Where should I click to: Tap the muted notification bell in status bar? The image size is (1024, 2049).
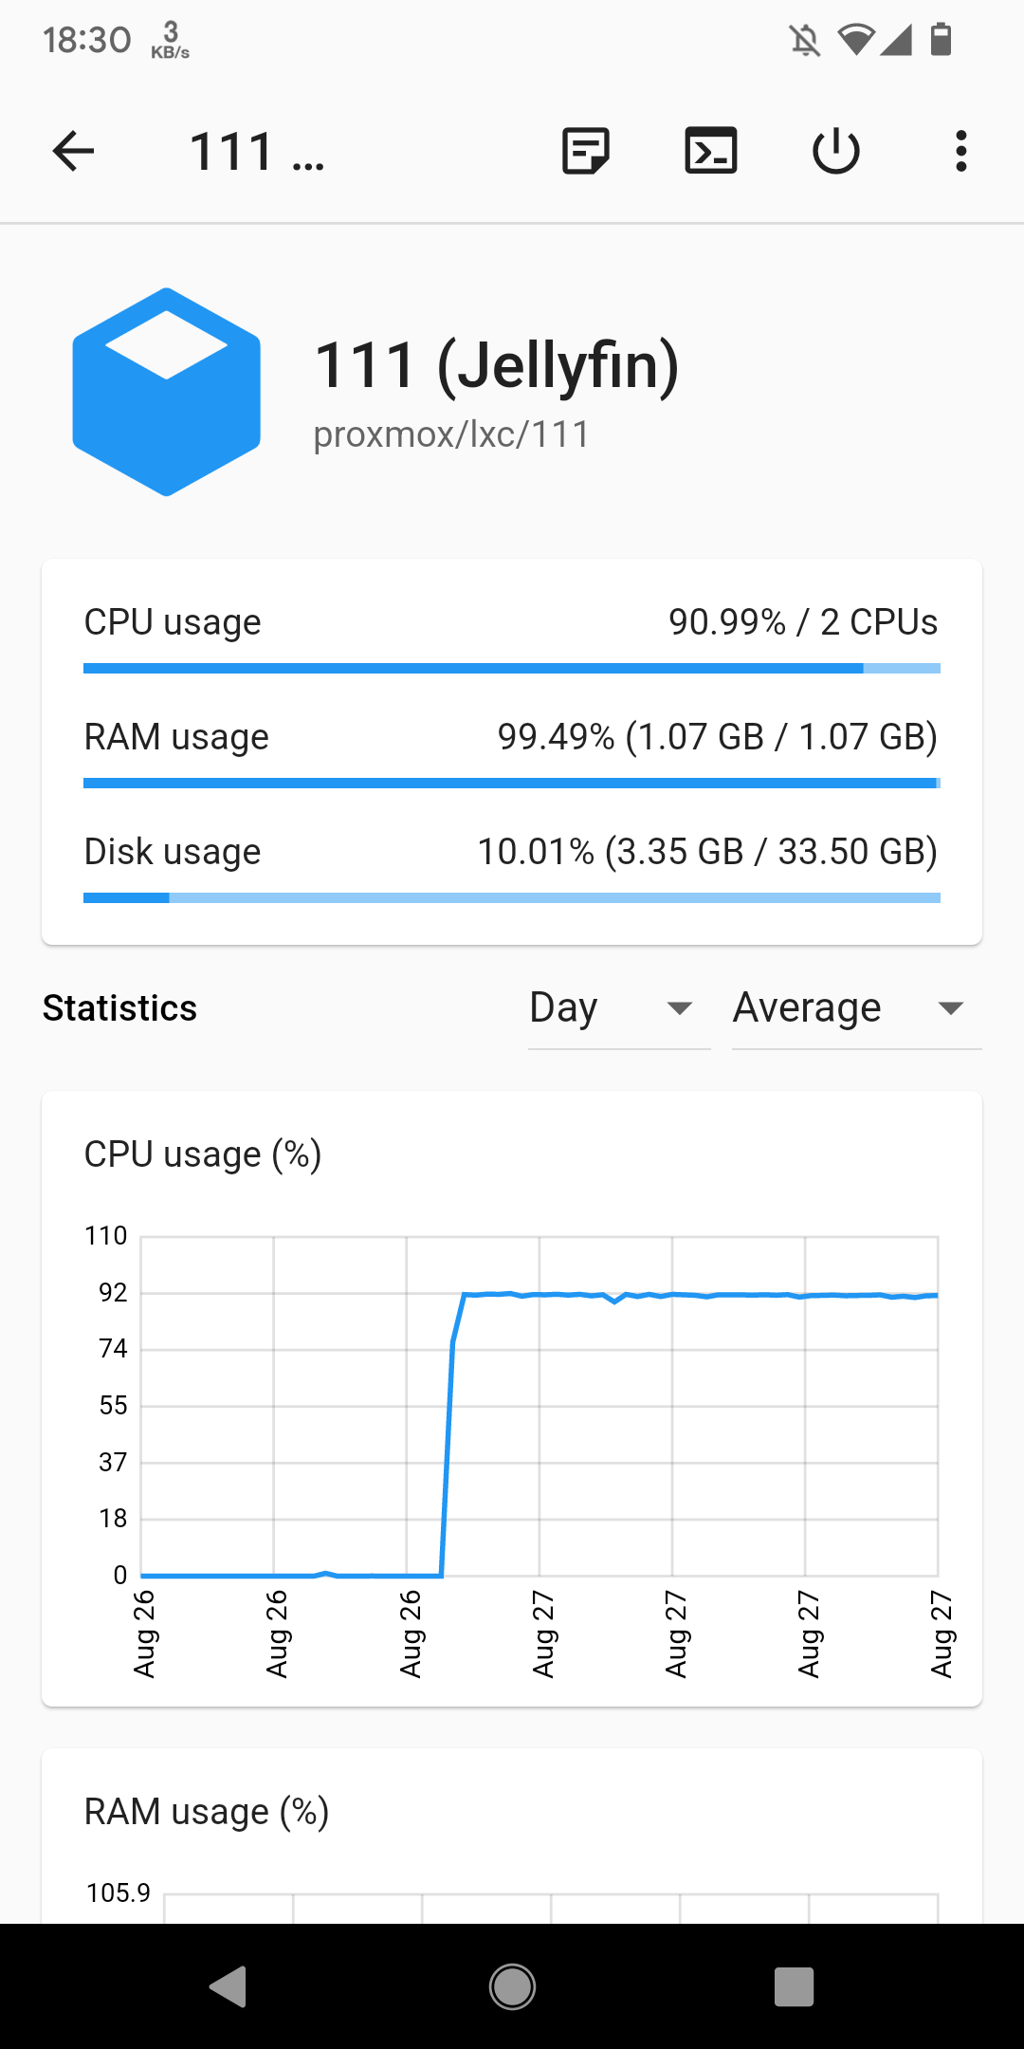804,40
